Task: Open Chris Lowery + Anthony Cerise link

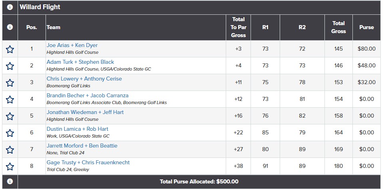Action: (84, 79)
